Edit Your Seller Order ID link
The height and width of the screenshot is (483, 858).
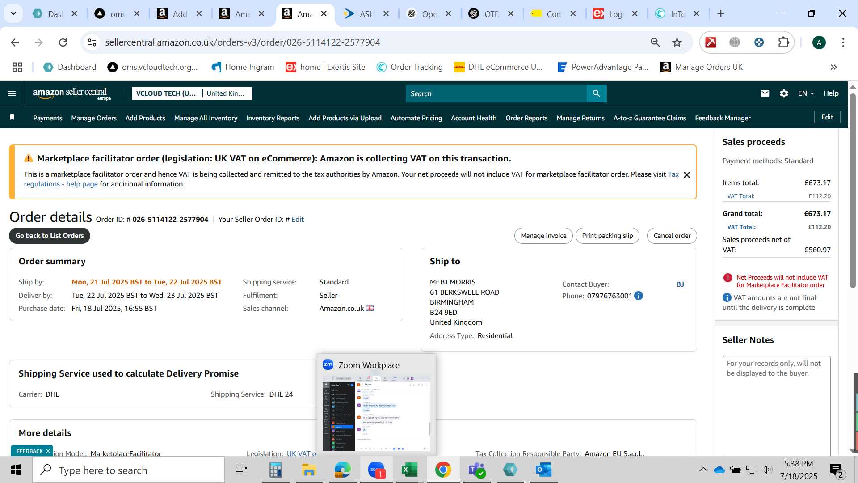(297, 220)
